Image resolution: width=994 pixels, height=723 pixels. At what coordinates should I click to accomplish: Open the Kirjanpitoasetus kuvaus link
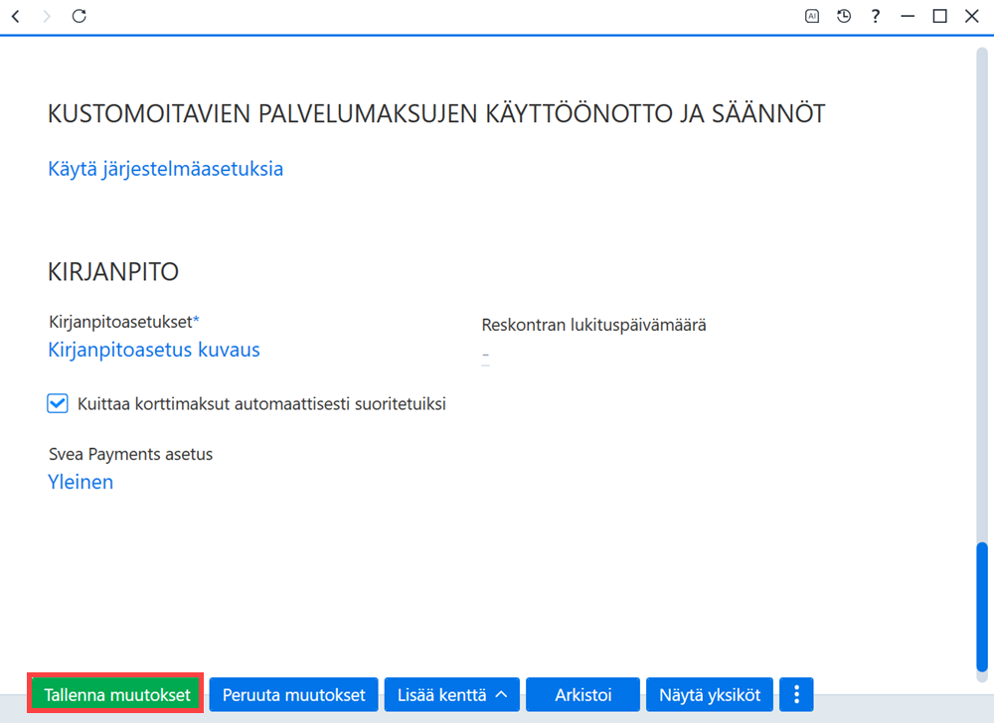tap(154, 350)
